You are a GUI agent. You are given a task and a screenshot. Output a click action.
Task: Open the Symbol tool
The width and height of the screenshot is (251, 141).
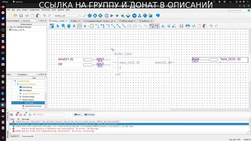[x=79, y=26]
